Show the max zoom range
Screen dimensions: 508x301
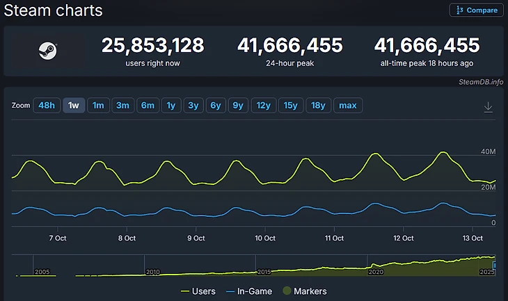point(348,106)
